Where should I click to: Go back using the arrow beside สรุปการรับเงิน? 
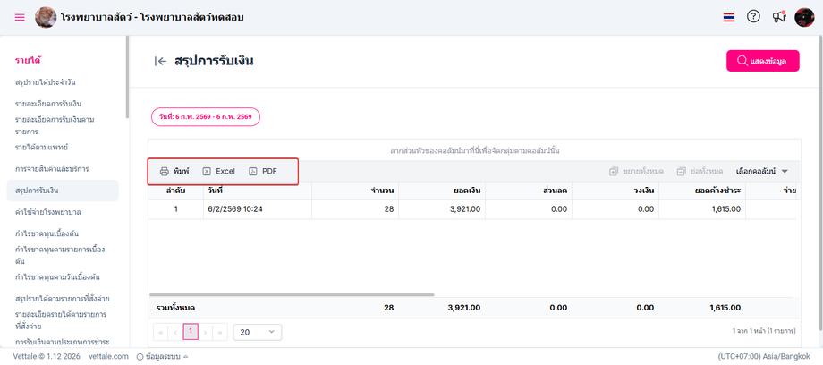pos(161,61)
